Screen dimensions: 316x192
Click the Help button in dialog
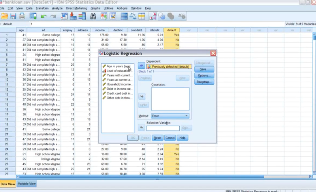pyautogui.click(x=182, y=138)
